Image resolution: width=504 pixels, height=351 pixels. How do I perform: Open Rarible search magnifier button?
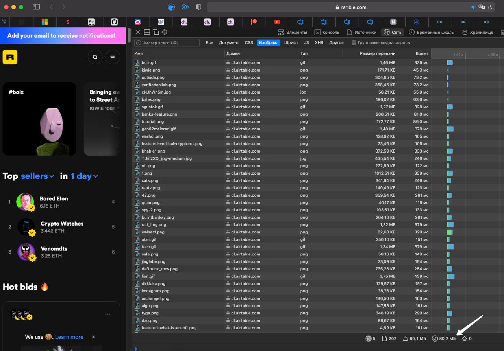point(95,57)
